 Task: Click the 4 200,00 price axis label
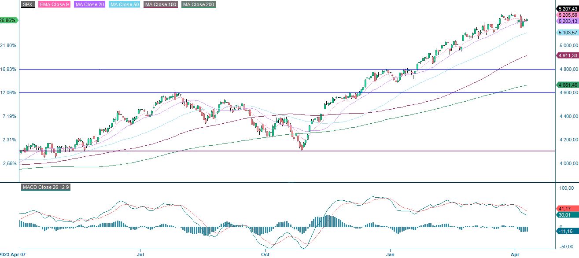[568, 140]
